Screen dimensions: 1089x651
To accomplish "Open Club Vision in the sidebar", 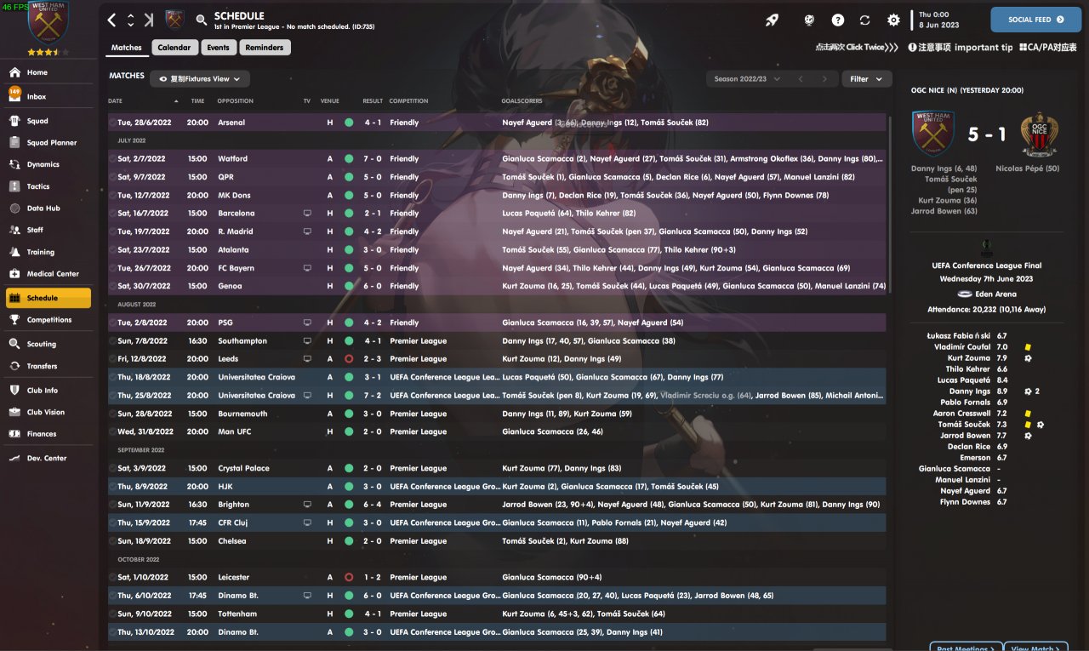I will coord(48,412).
